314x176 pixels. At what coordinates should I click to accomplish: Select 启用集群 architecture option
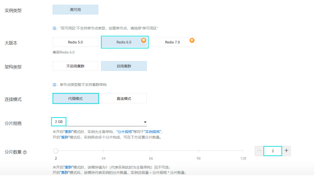point(124,66)
